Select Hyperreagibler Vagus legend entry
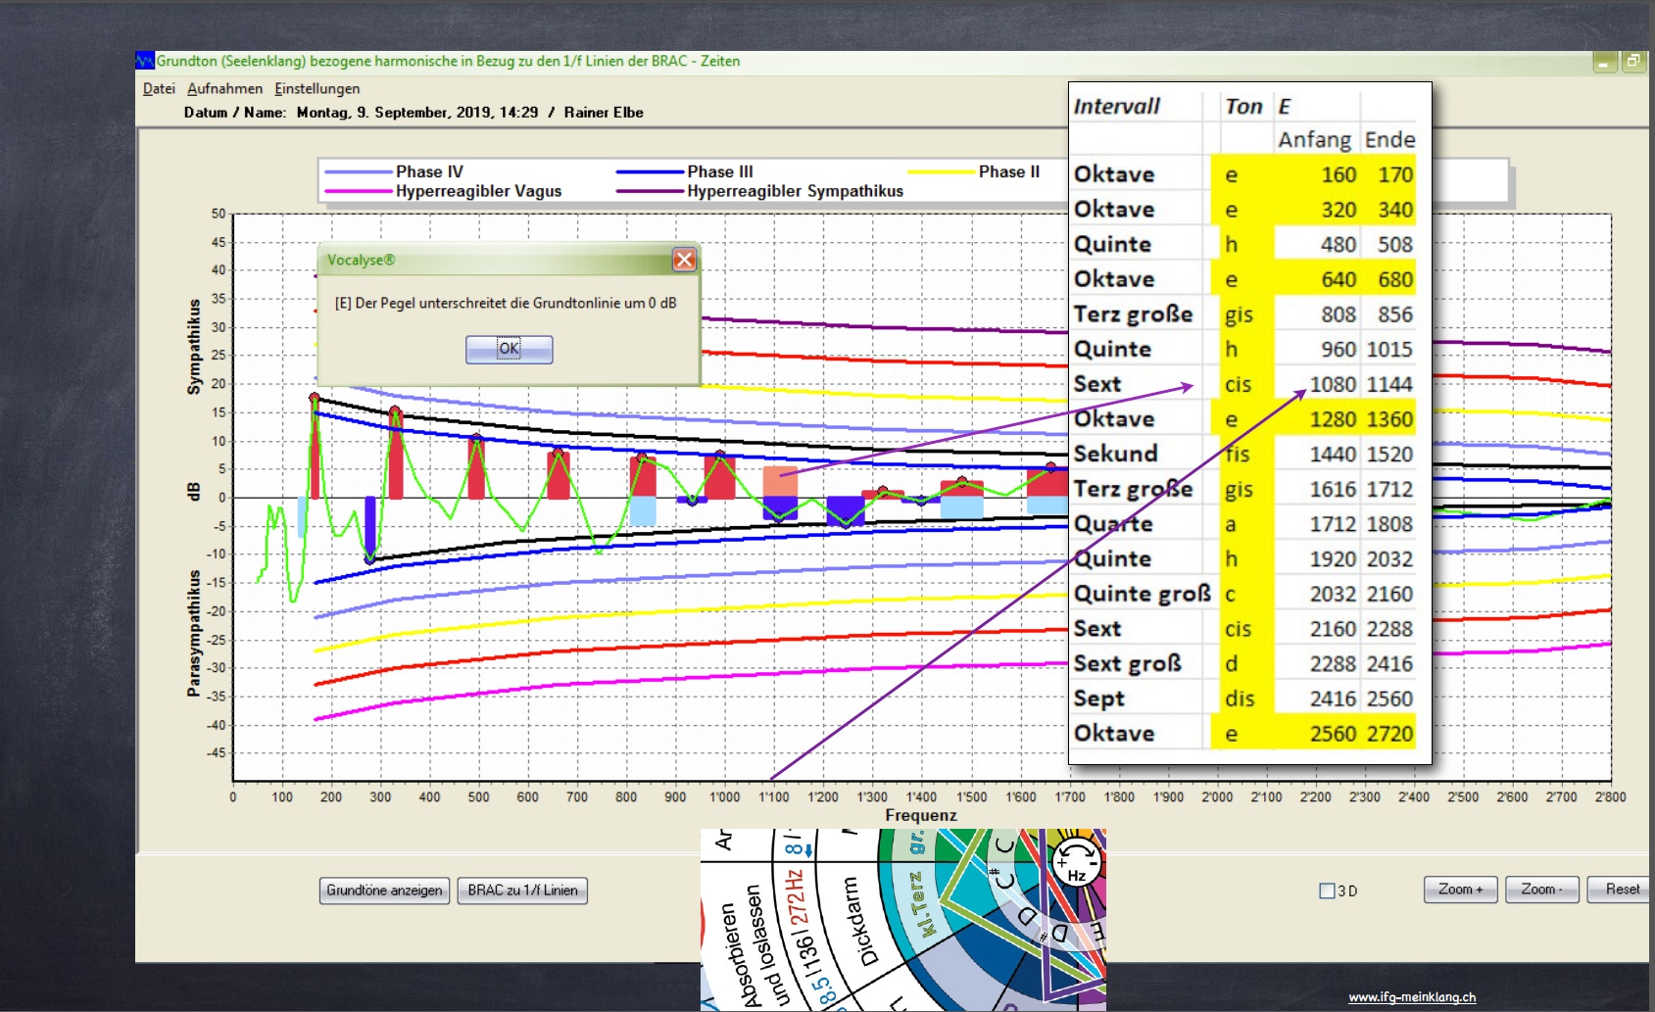This screenshot has width=1655, height=1012. 443,191
